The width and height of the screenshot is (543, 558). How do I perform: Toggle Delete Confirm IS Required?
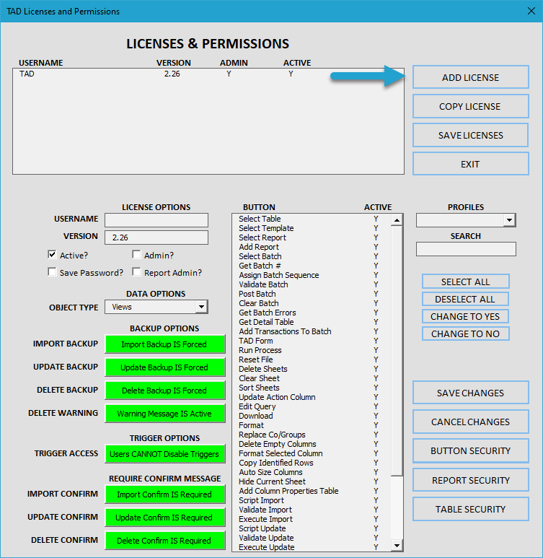[165, 541]
